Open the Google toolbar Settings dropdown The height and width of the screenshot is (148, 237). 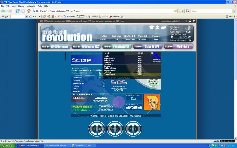click(x=231, y=16)
